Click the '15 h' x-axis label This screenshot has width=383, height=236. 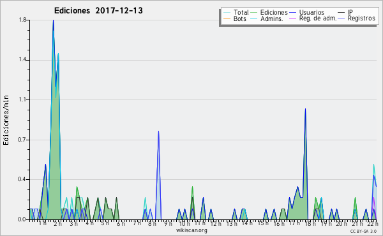pos(263,223)
